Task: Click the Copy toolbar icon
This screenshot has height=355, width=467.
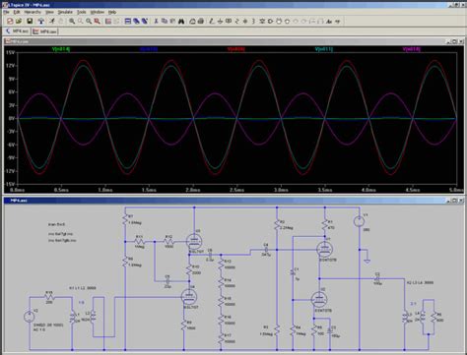Action: point(165,22)
